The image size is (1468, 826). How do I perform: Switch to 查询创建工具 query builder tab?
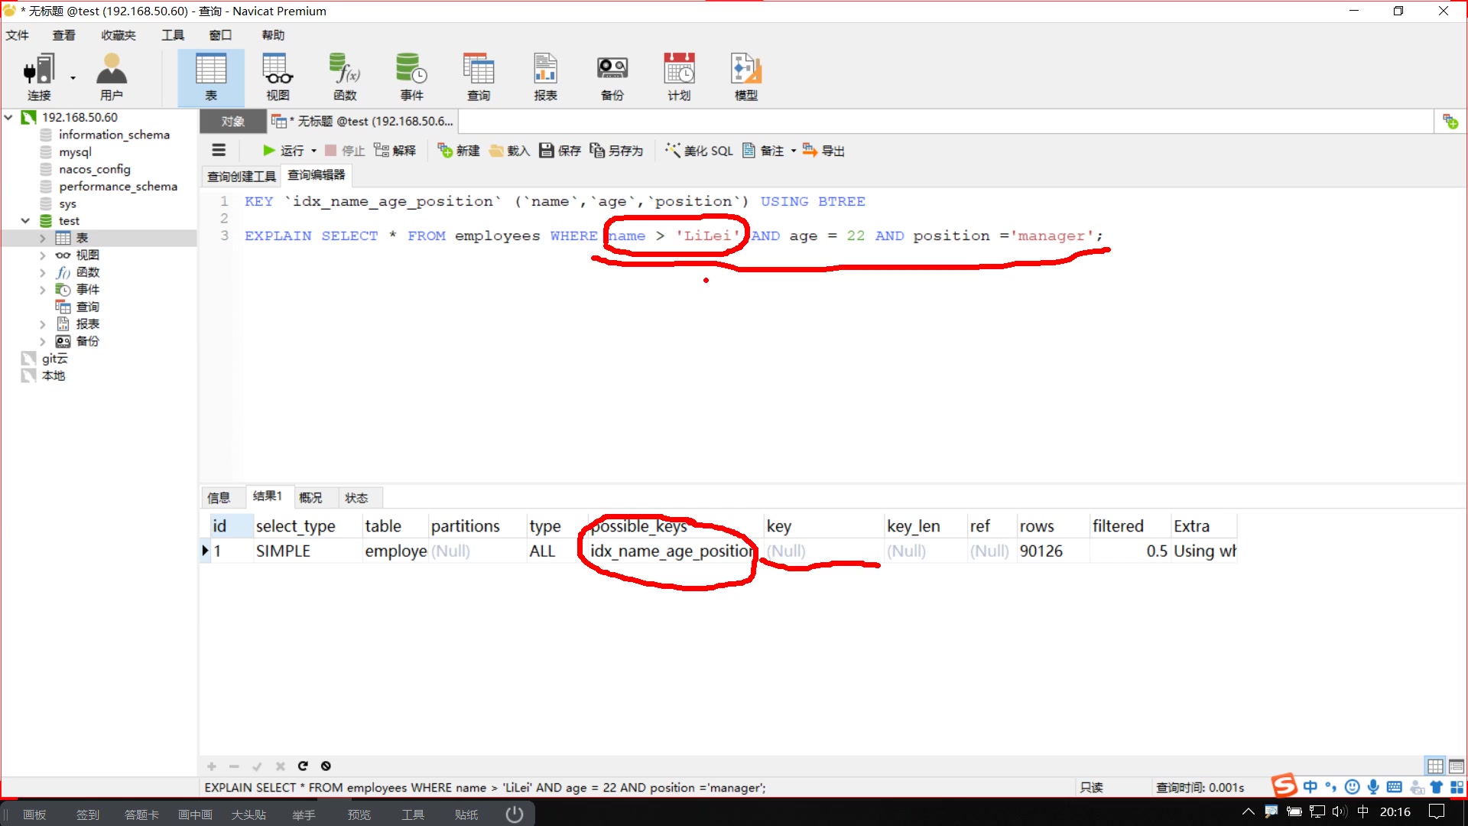pyautogui.click(x=242, y=176)
